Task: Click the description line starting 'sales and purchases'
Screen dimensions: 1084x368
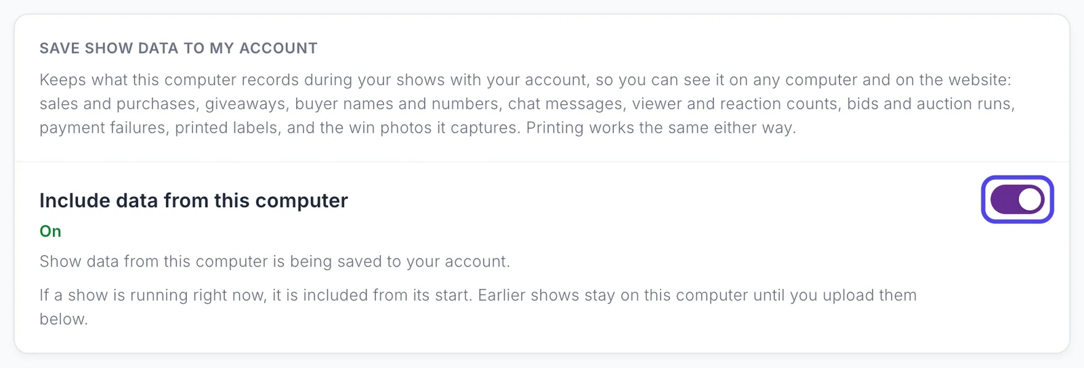Action: [x=527, y=104]
